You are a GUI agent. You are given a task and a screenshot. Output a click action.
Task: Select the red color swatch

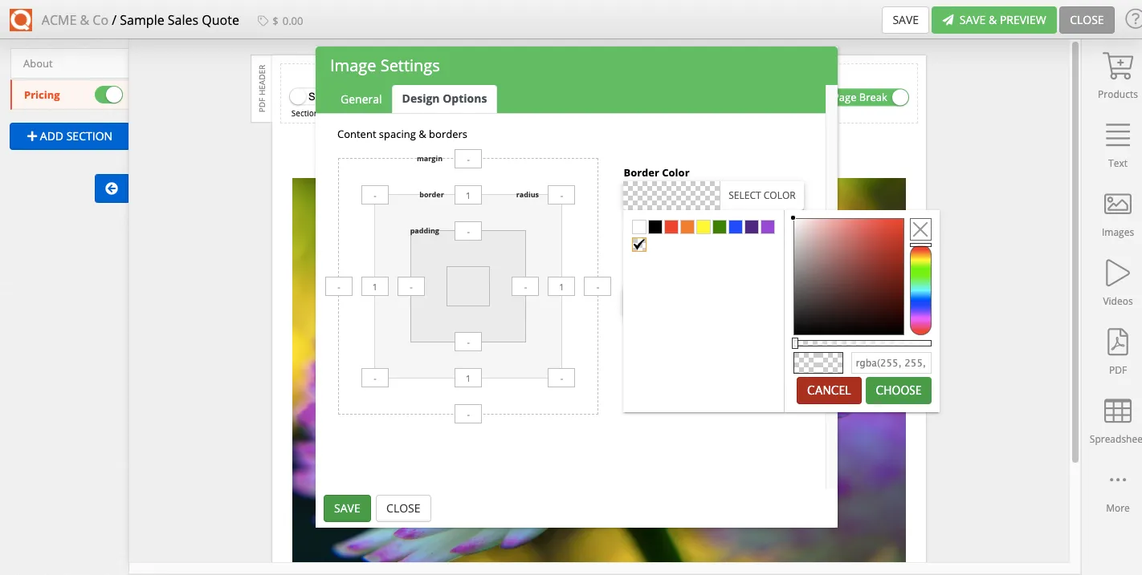671,226
